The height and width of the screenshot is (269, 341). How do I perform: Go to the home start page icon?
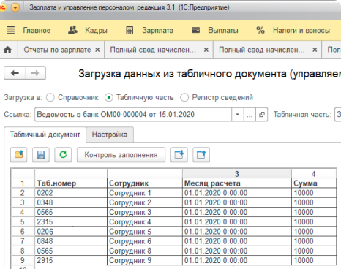pos(8,50)
